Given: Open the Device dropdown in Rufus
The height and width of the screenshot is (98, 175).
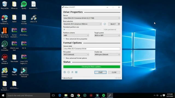Looking at the screenshot, I should [x=92, y=18].
